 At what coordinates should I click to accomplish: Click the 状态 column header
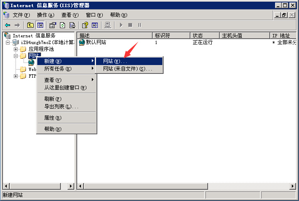click(204, 35)
